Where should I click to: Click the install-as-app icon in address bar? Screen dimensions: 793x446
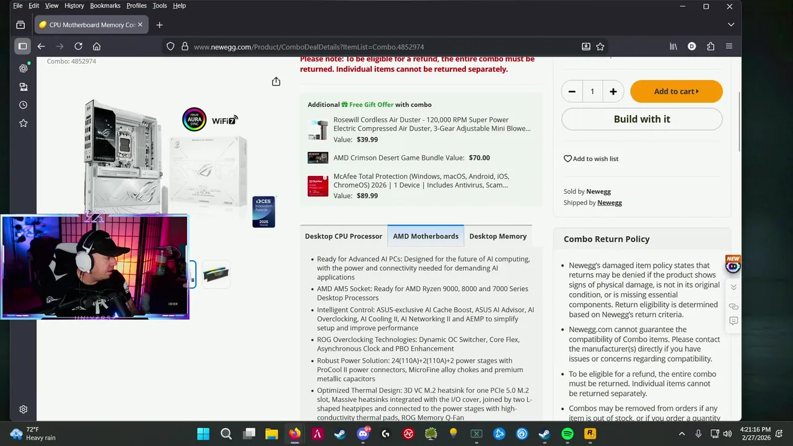tap(586, 46)
